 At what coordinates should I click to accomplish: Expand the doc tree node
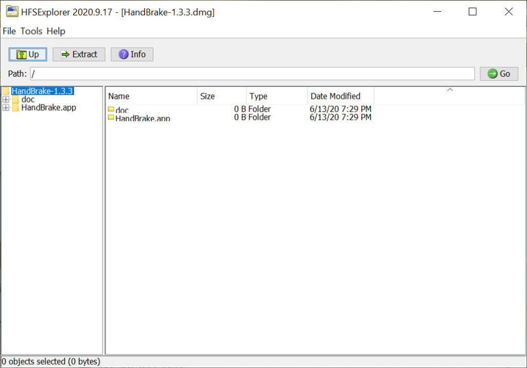click(6, 99)
